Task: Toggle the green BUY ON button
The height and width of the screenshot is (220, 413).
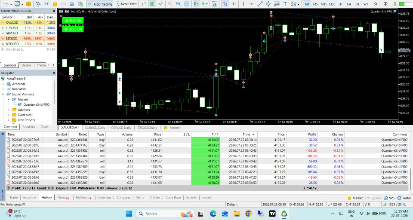Action: pyautogui.click(x=73, y=21)
